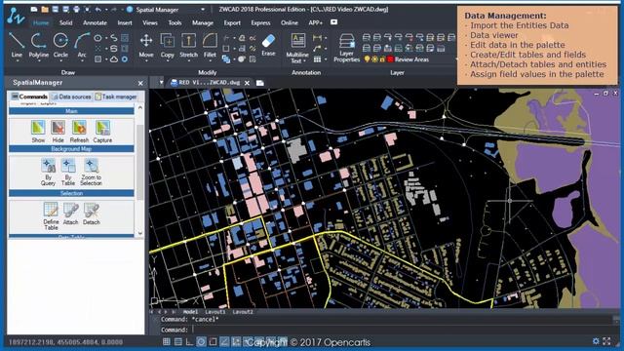Click the ZWCAD application logo button
The height and width of the screenshot is (351, 624).
[16, 16]
